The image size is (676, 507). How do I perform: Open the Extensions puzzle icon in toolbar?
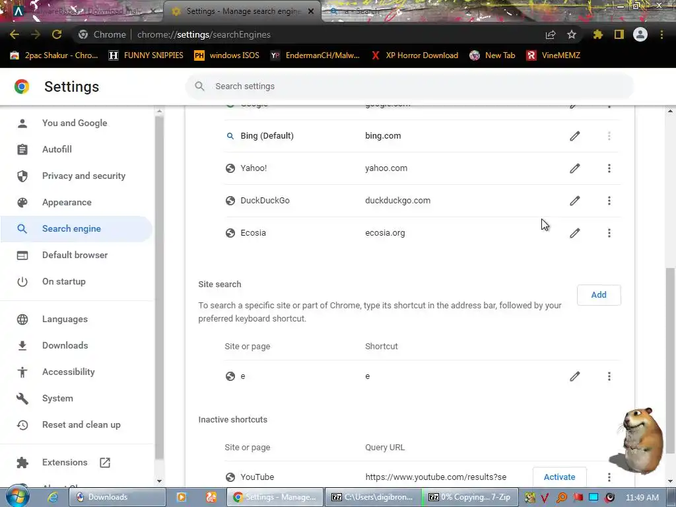(x=597, y=34)
